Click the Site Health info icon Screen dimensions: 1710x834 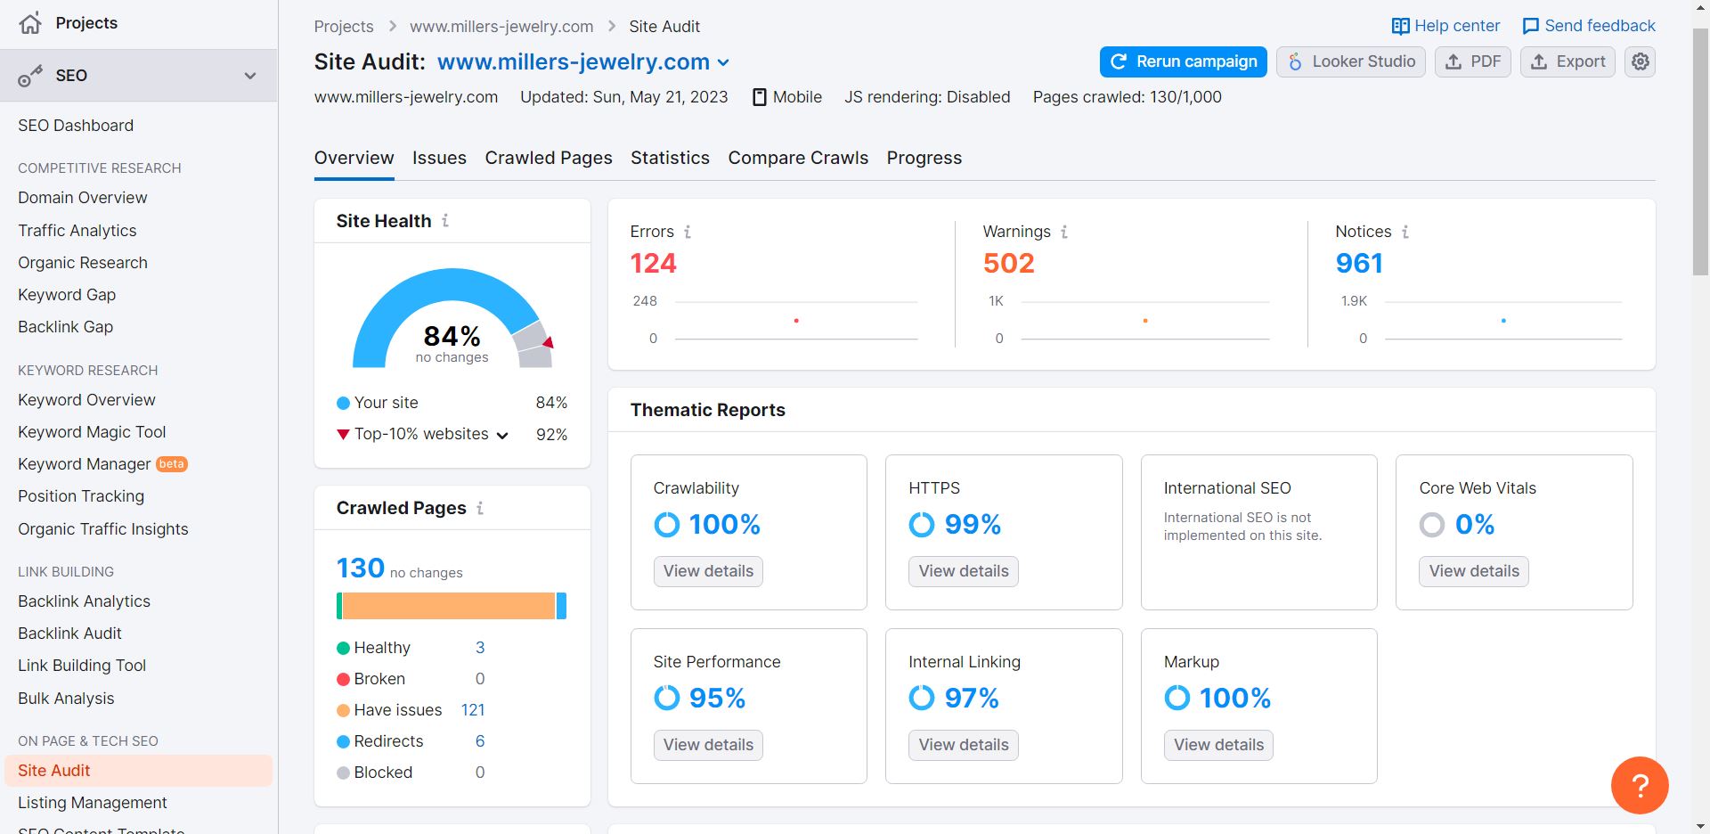[446, 221]
